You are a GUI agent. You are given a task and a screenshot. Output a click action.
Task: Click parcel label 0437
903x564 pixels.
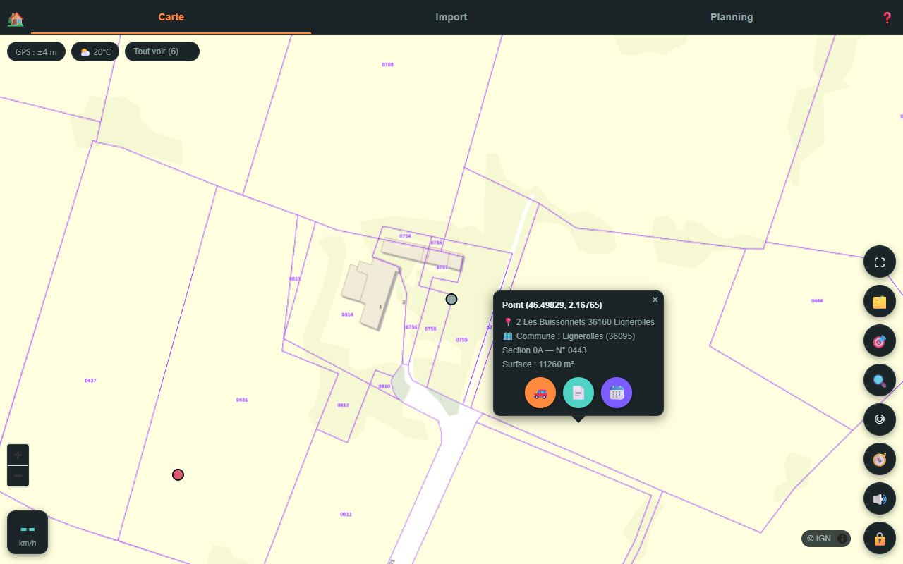click(x=90, y=381)
